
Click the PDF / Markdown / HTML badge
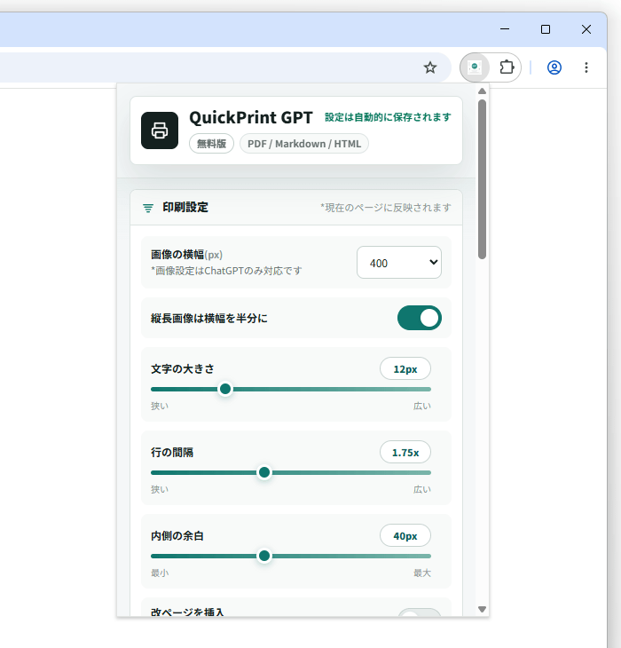(304, 144)
